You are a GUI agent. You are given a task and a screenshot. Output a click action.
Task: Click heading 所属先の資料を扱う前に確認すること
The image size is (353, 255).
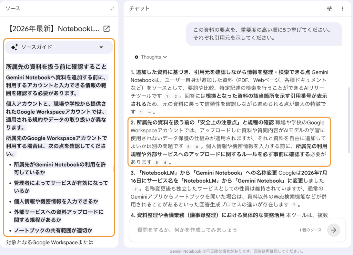coord(56,67)
